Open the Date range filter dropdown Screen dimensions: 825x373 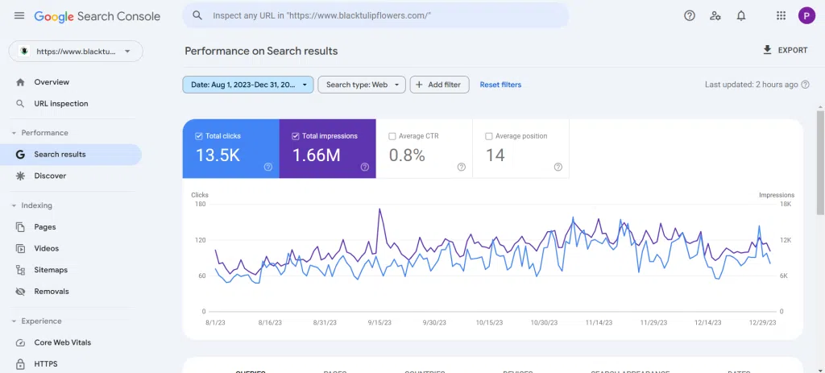(247, 85)
